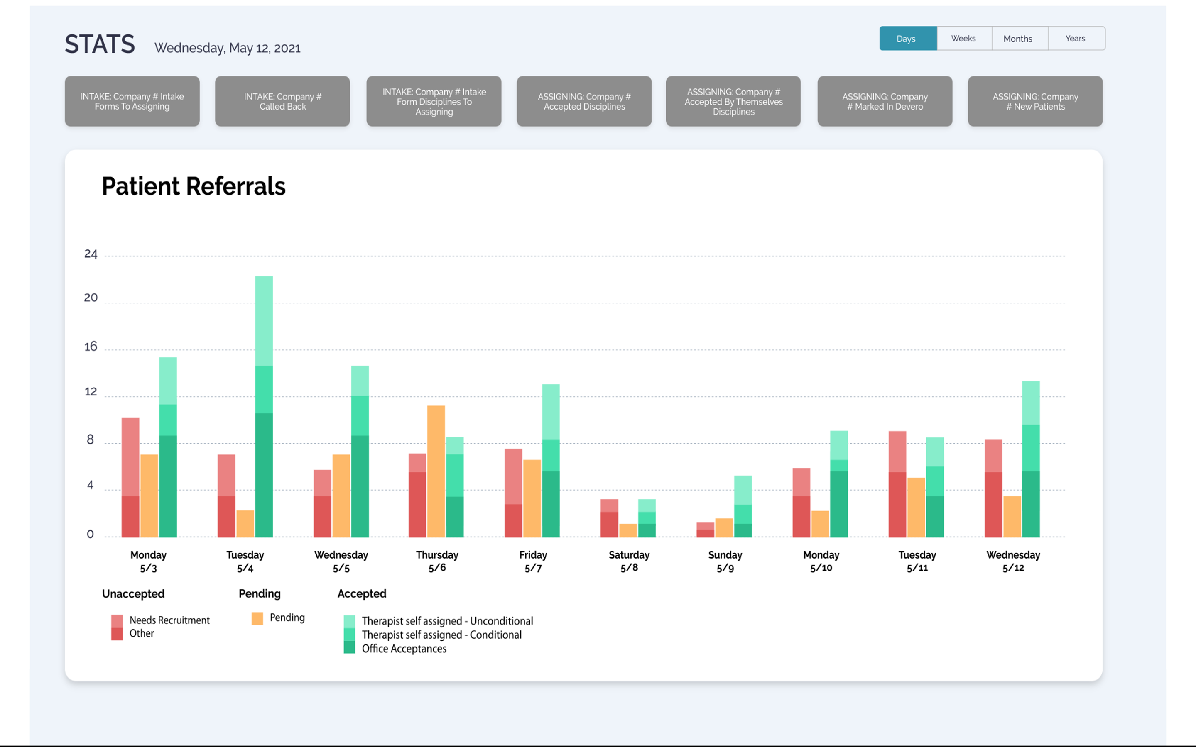Click the Needs Recruitment color swatch
This screenshot has width=1196, height=747.
(x=117, y=620)
